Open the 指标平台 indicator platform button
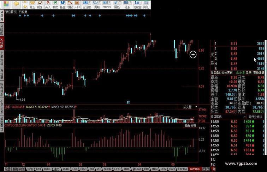The height and width of the screenshot is (172, 267). [19, 169]
